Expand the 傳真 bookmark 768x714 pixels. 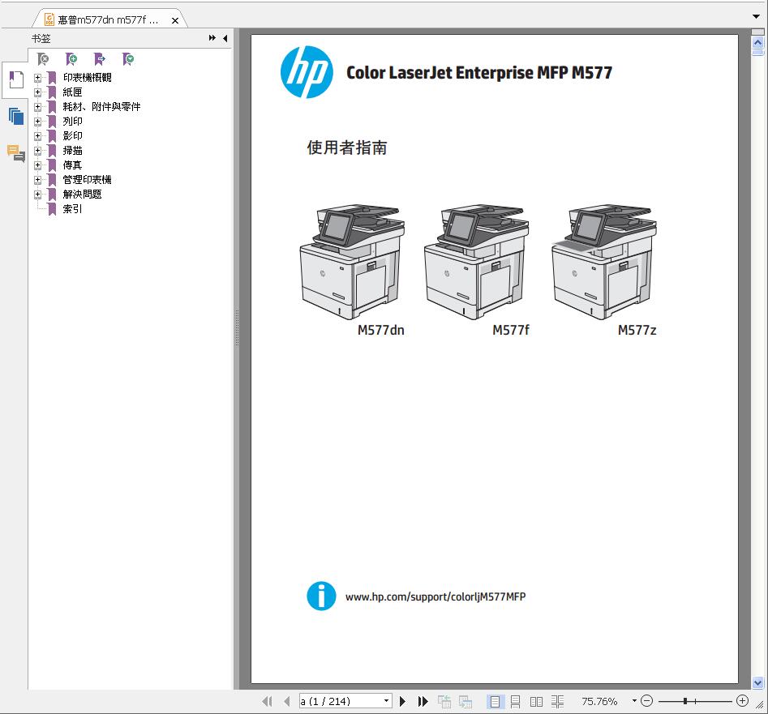[38, 165]
